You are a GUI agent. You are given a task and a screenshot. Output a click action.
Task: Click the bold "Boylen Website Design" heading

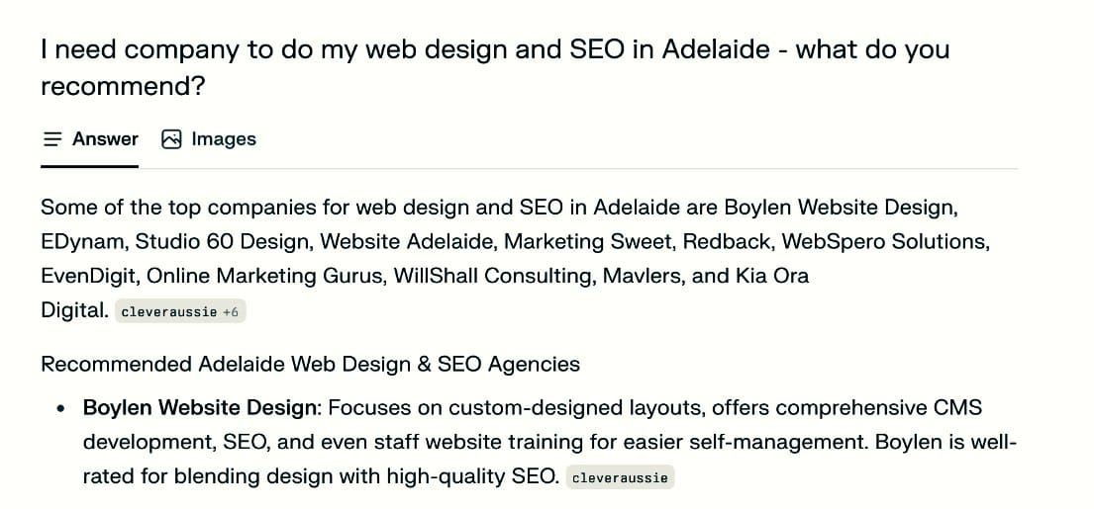coord(201,407)
